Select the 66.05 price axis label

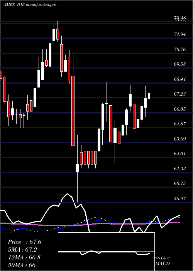[180, 109]
